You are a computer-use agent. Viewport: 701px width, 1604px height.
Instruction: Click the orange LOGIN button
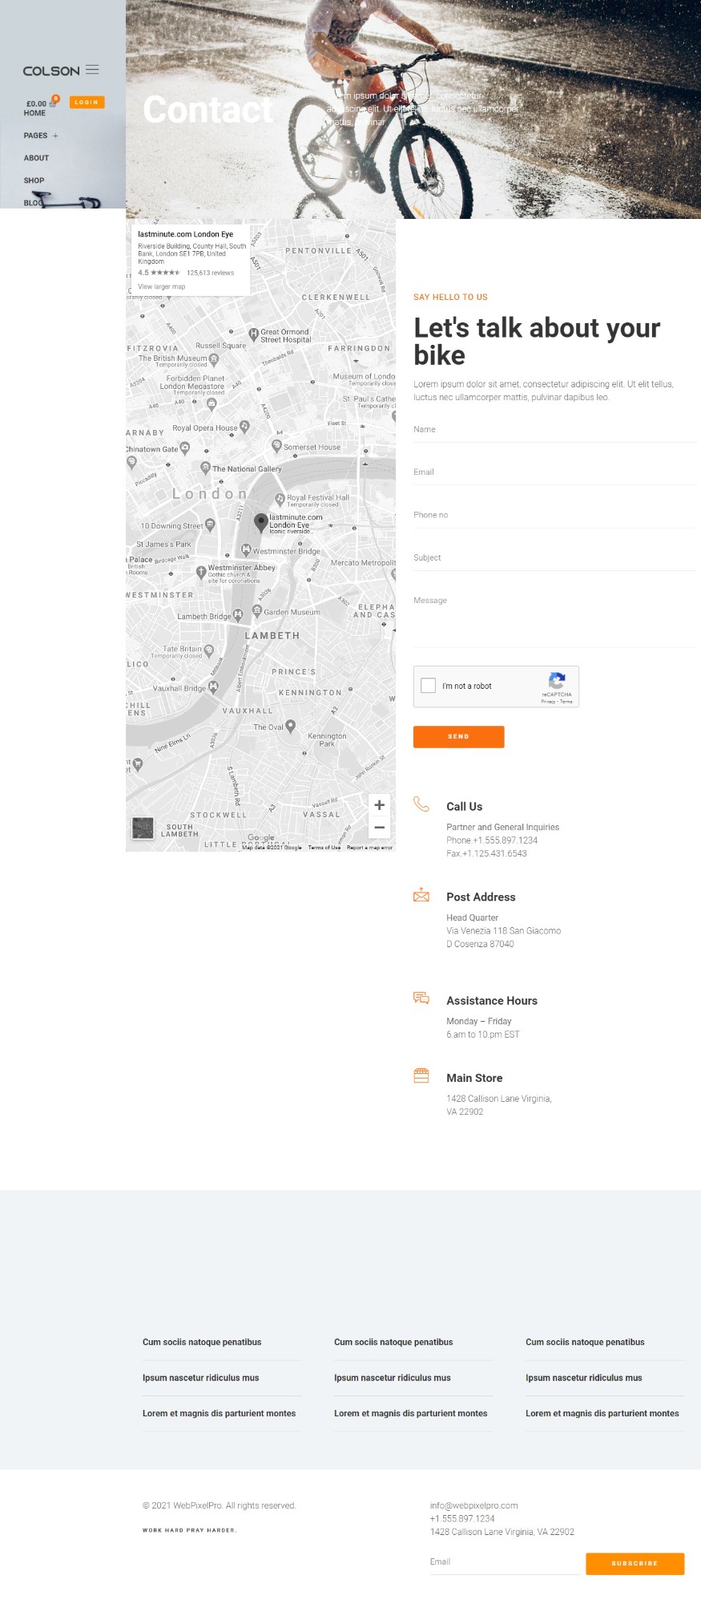pos(87,102)
